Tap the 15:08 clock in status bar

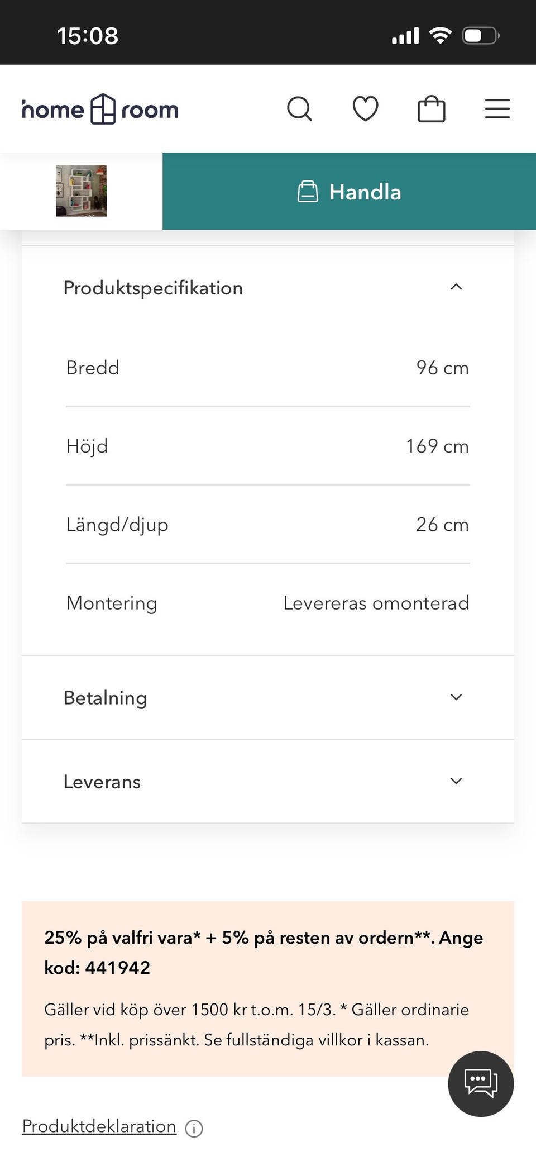coord(88,36)
